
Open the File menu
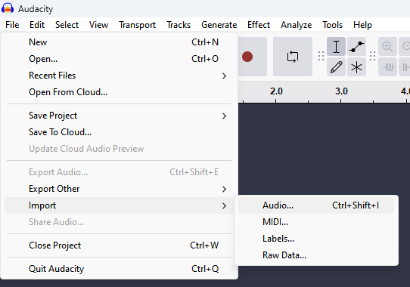[x=12, y=25]
